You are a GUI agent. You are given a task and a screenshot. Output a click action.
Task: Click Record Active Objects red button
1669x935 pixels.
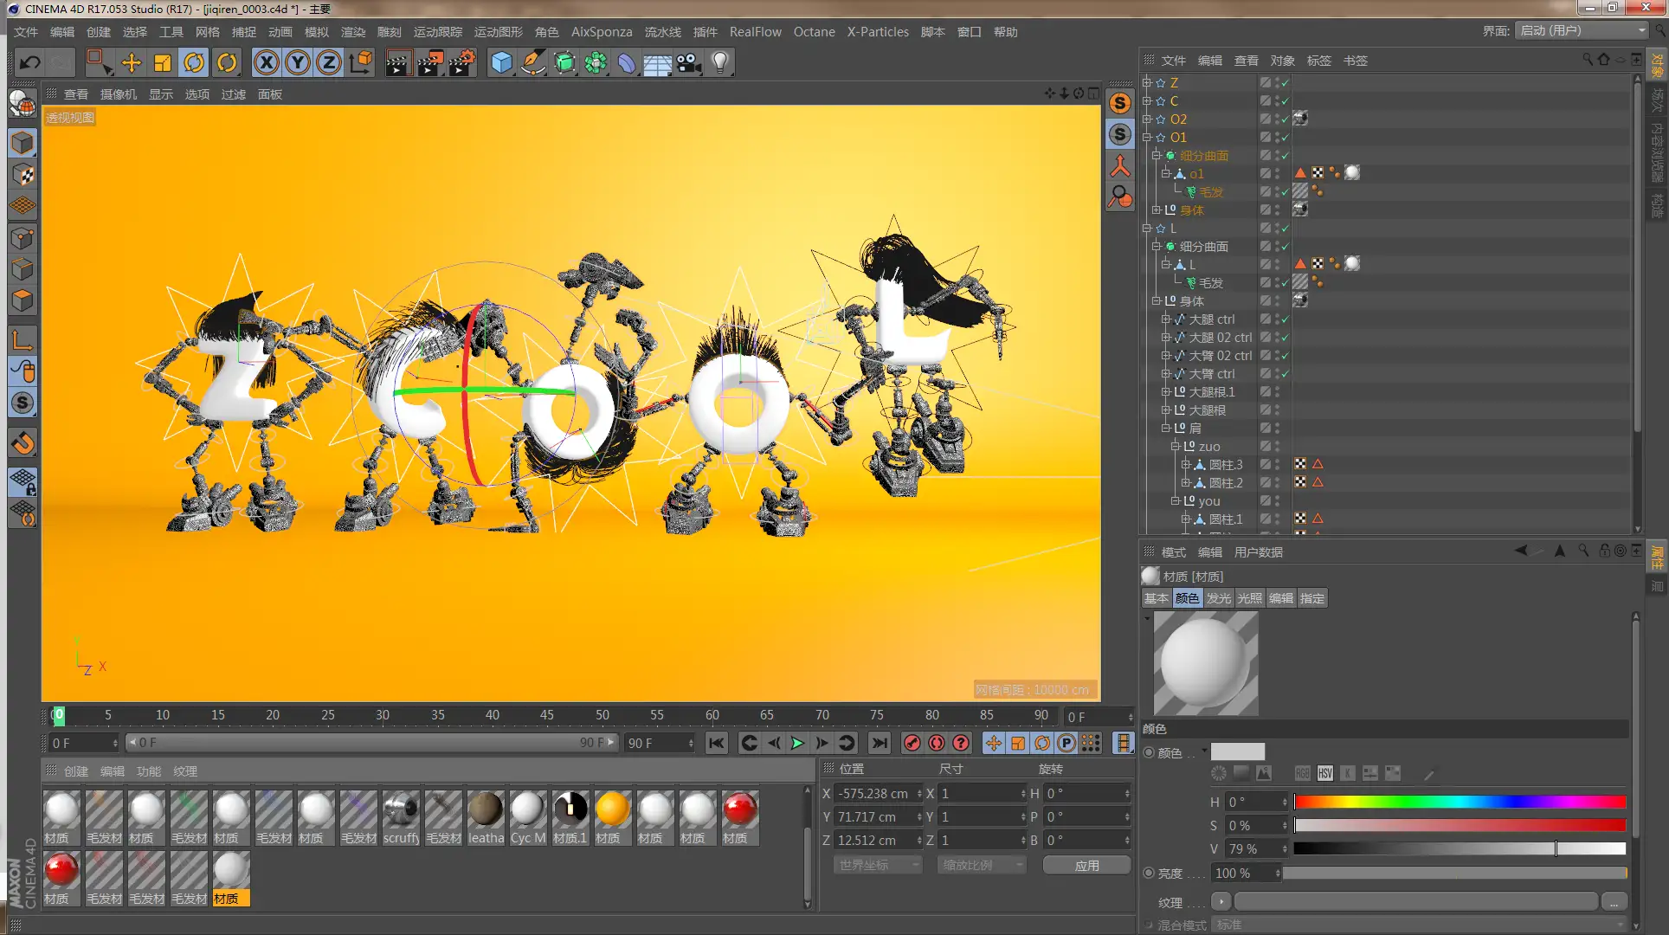point(912,743)
